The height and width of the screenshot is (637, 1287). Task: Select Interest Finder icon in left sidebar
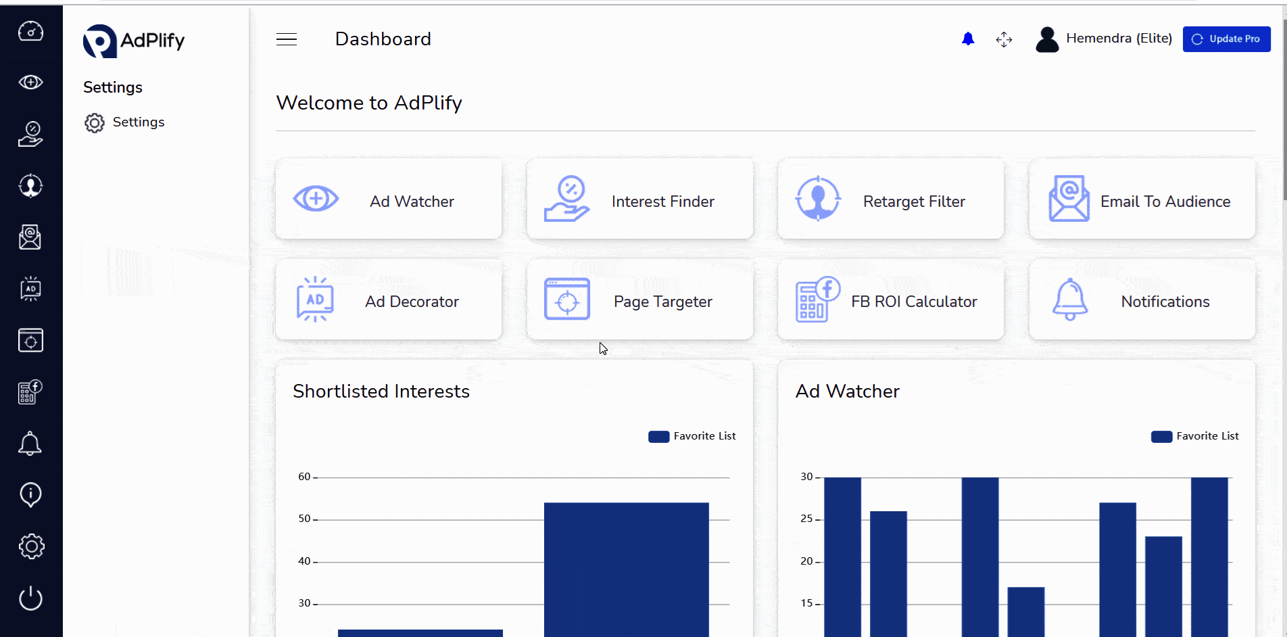(x=30, y=134)
